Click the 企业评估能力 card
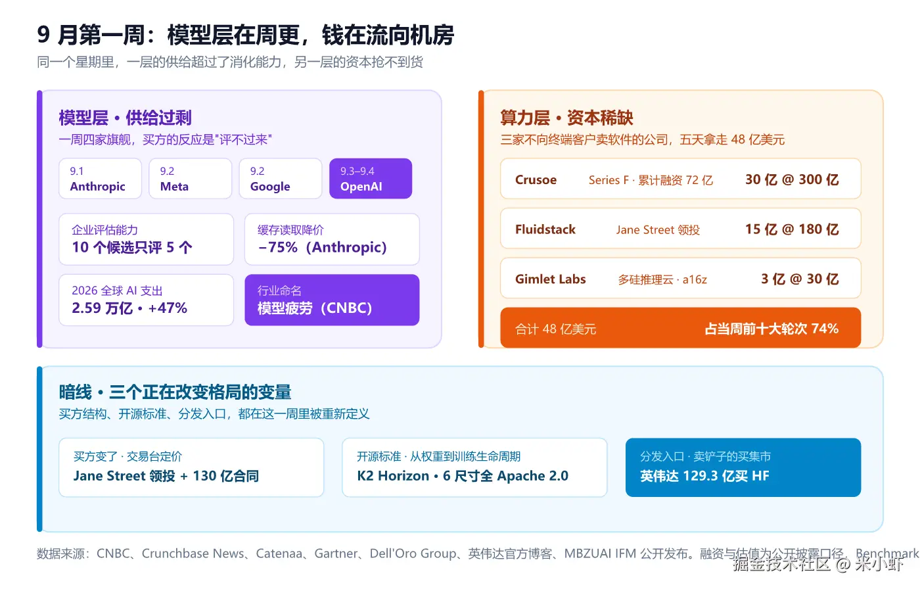Viewport: 920px width, 589px height. (147, 239)
